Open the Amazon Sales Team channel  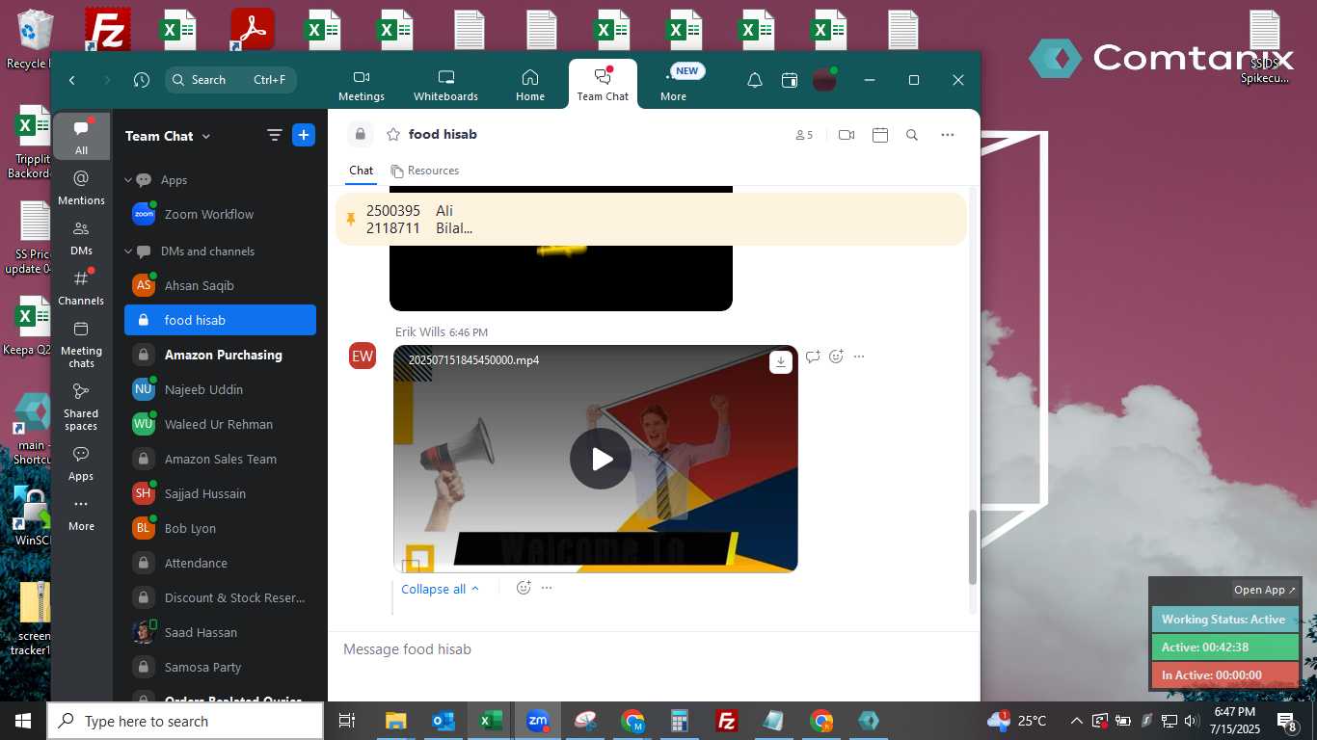click(221, 459)
